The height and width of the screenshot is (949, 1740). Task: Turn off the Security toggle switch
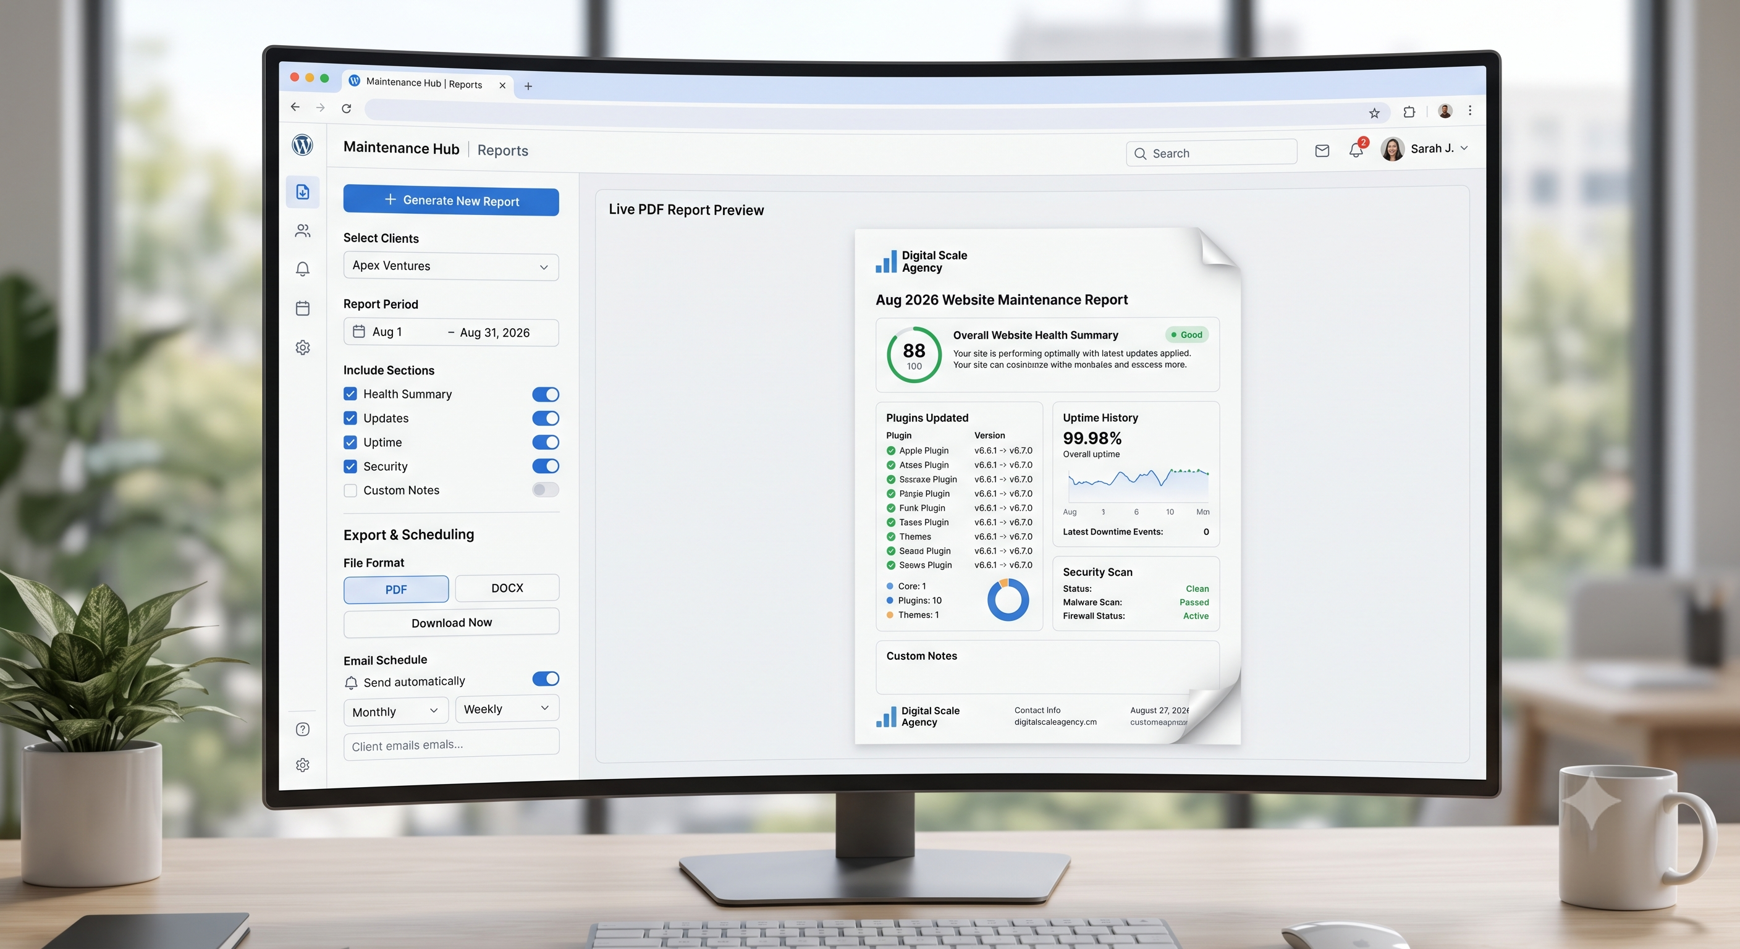tap(545, 465)
